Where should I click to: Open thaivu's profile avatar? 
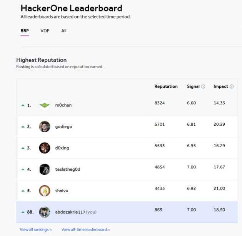tap(45, 191)
